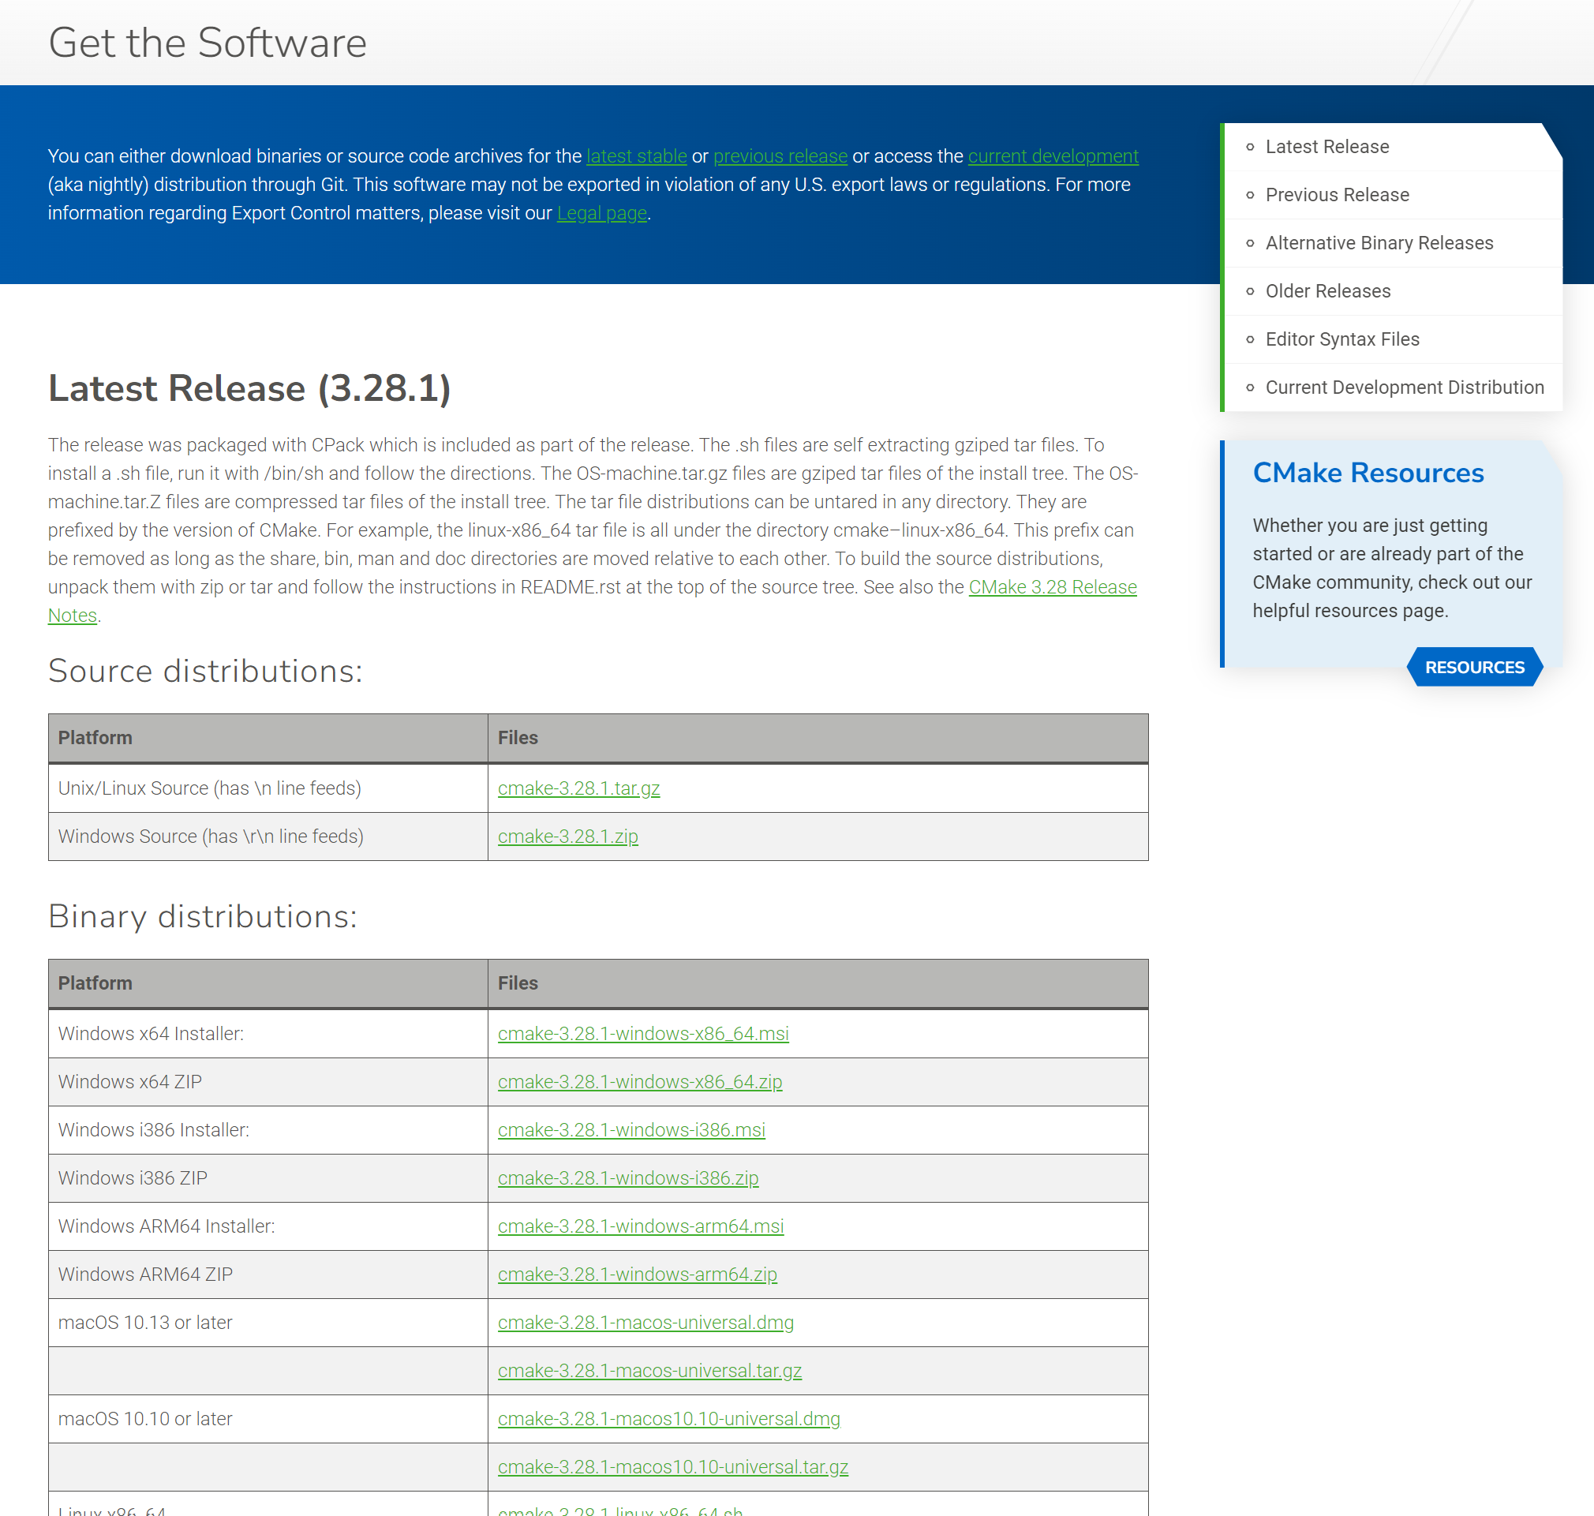Image resolution: width=1594 pixels, height=1516 pixels.
Task: Click 'Windows i386 ZIP' cell
Action: click(x=268, y=1178)
